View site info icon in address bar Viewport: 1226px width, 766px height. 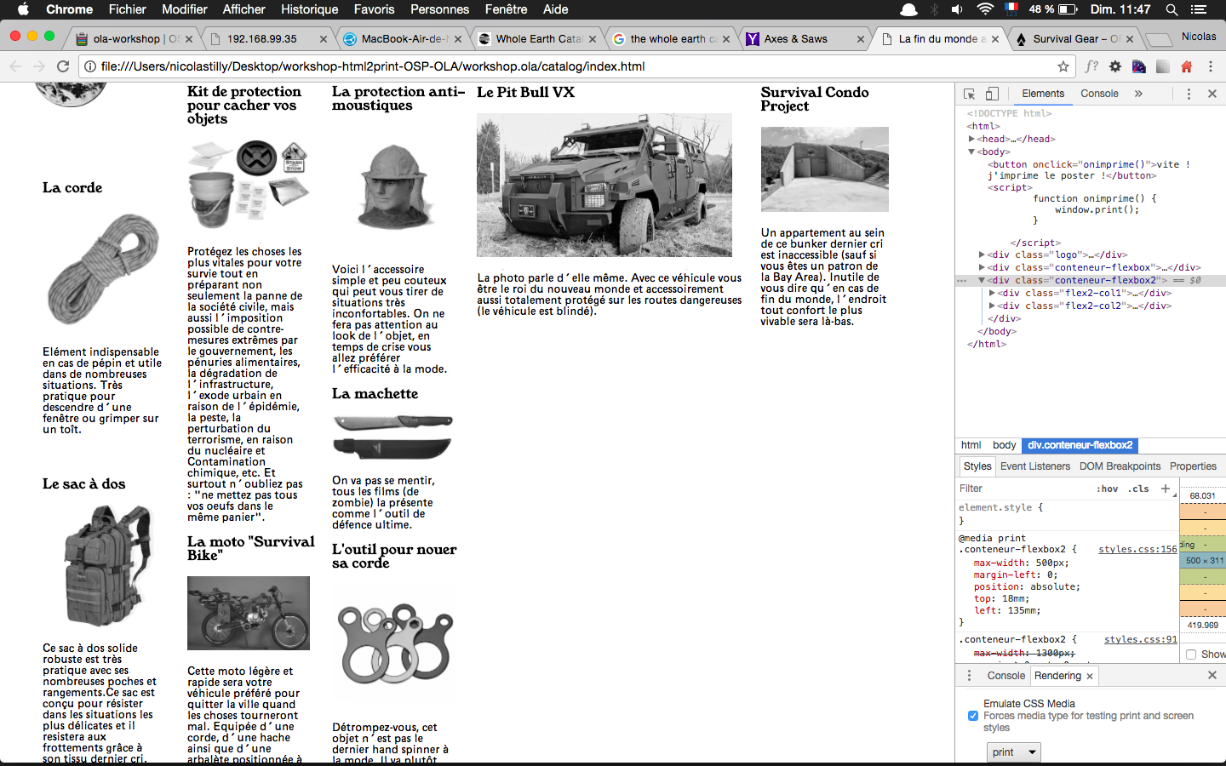coord(90,66)
